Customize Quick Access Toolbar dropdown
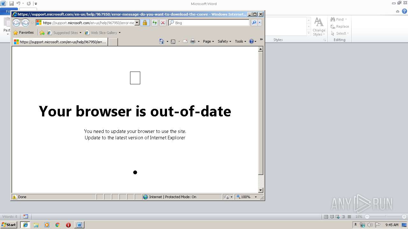408x229 pixels. click(36, 4)
